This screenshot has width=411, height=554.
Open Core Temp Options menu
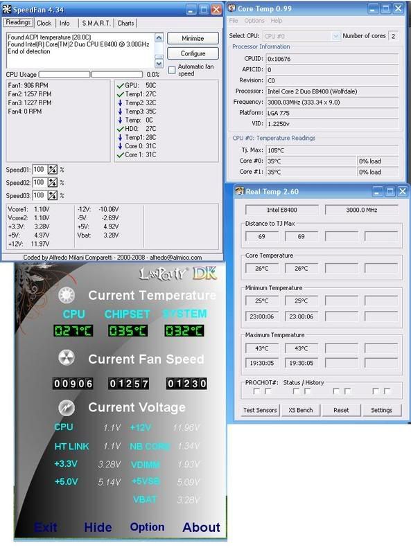tap(254, 21)
